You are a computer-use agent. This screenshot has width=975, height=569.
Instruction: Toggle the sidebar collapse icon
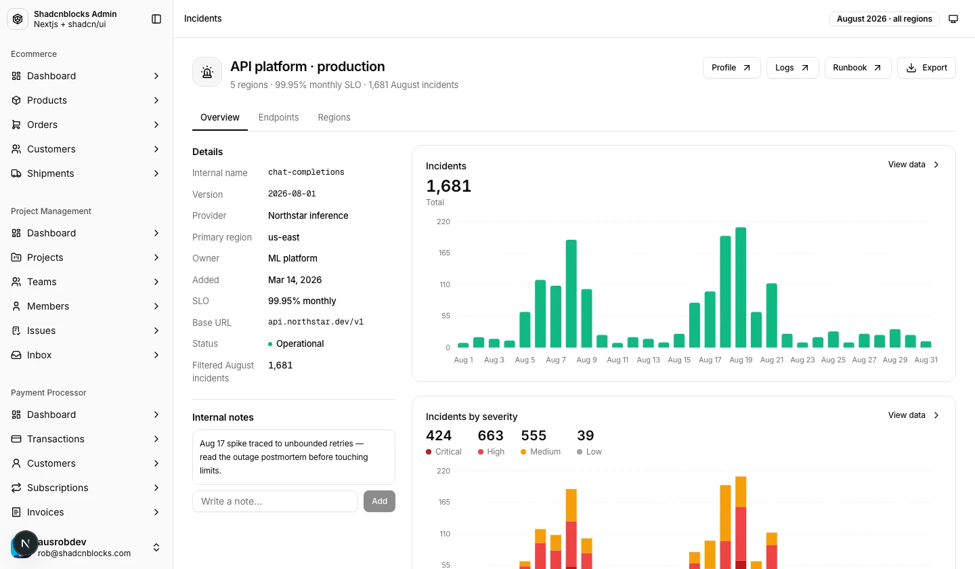point(156,19)
